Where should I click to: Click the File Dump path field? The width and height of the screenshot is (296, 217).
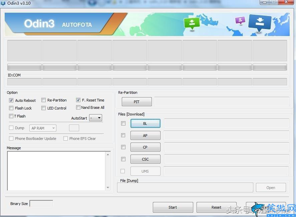(185, 188)
